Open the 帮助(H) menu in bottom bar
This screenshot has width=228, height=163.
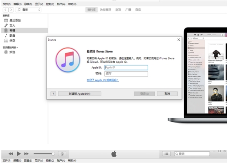72,161
